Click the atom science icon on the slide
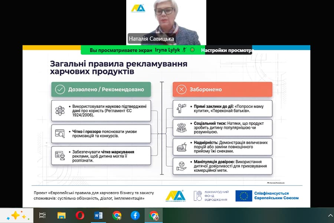Viewport: 334px width, 223px height. coord(60,110)
